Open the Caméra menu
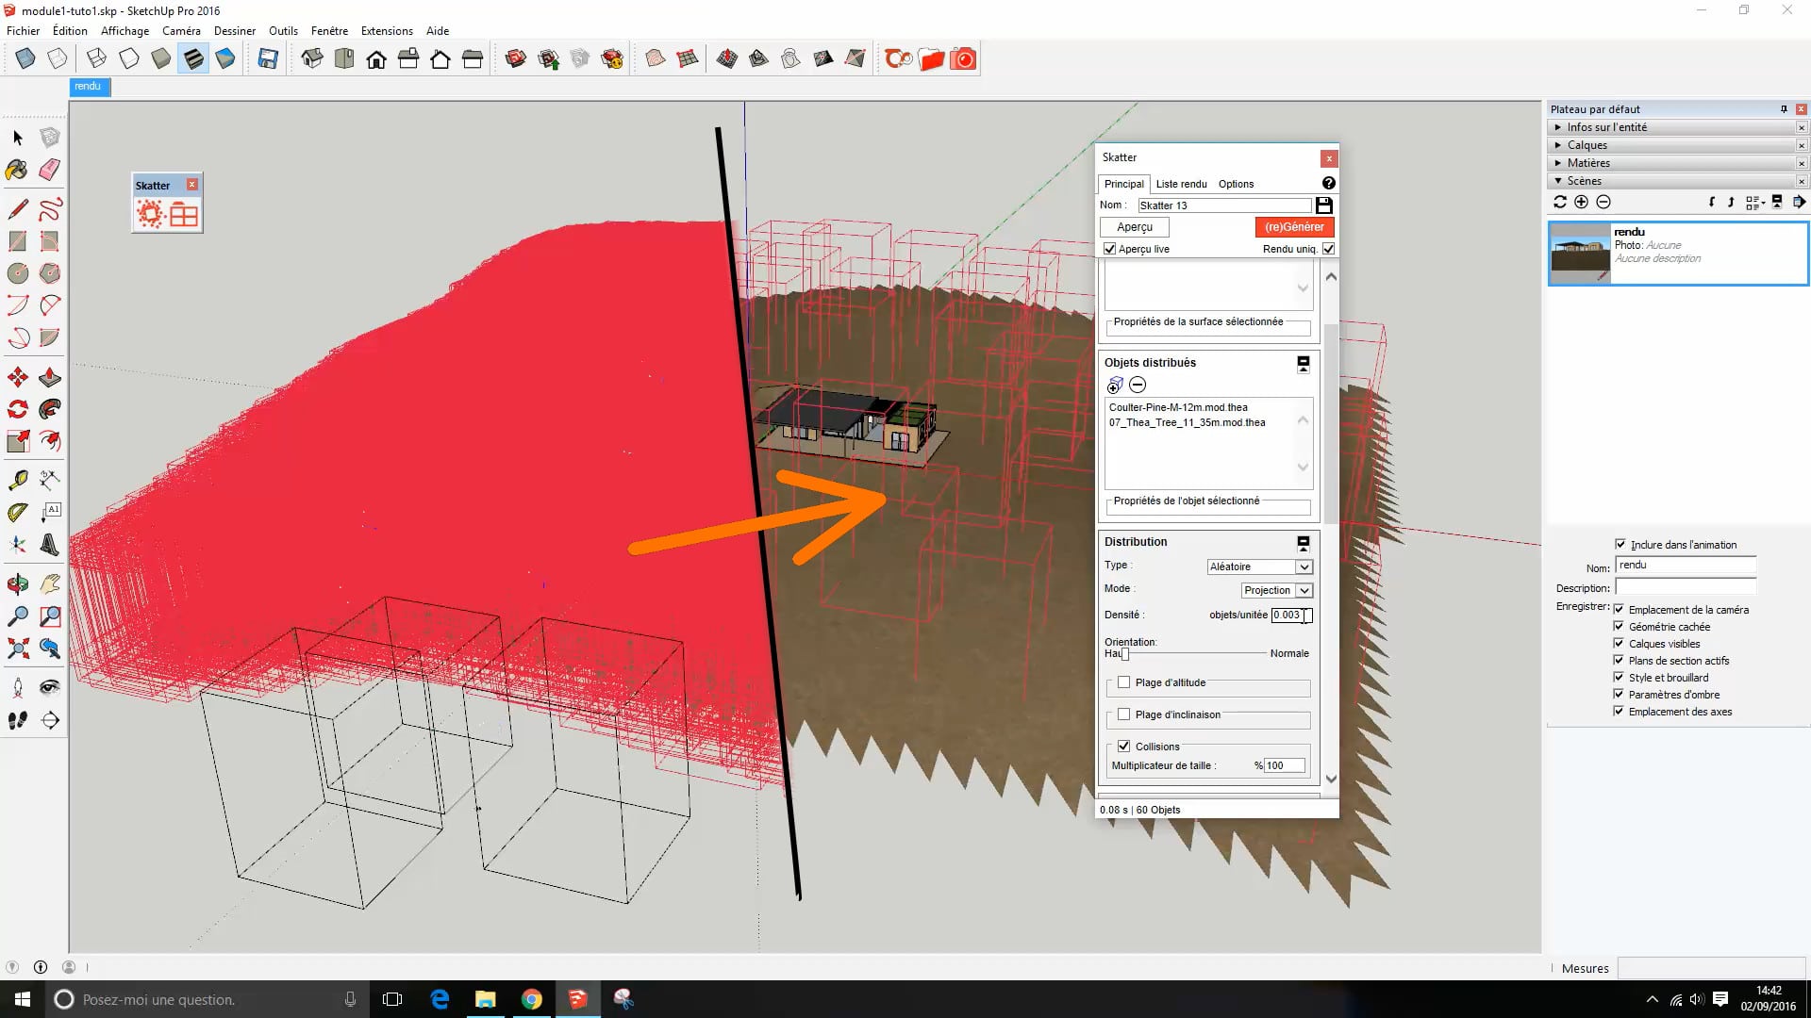The height and width of the screenshot is (1018, 1811). pos(181,30)
